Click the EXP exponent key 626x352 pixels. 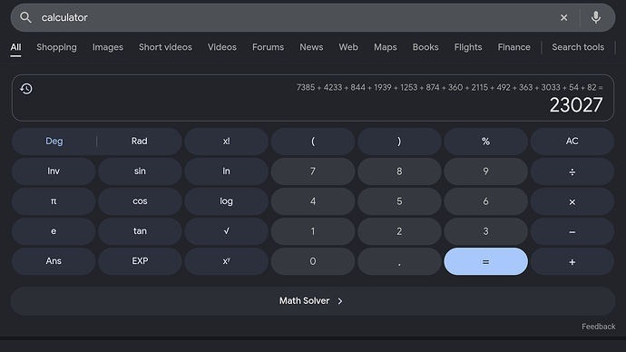tap(140, 261)
